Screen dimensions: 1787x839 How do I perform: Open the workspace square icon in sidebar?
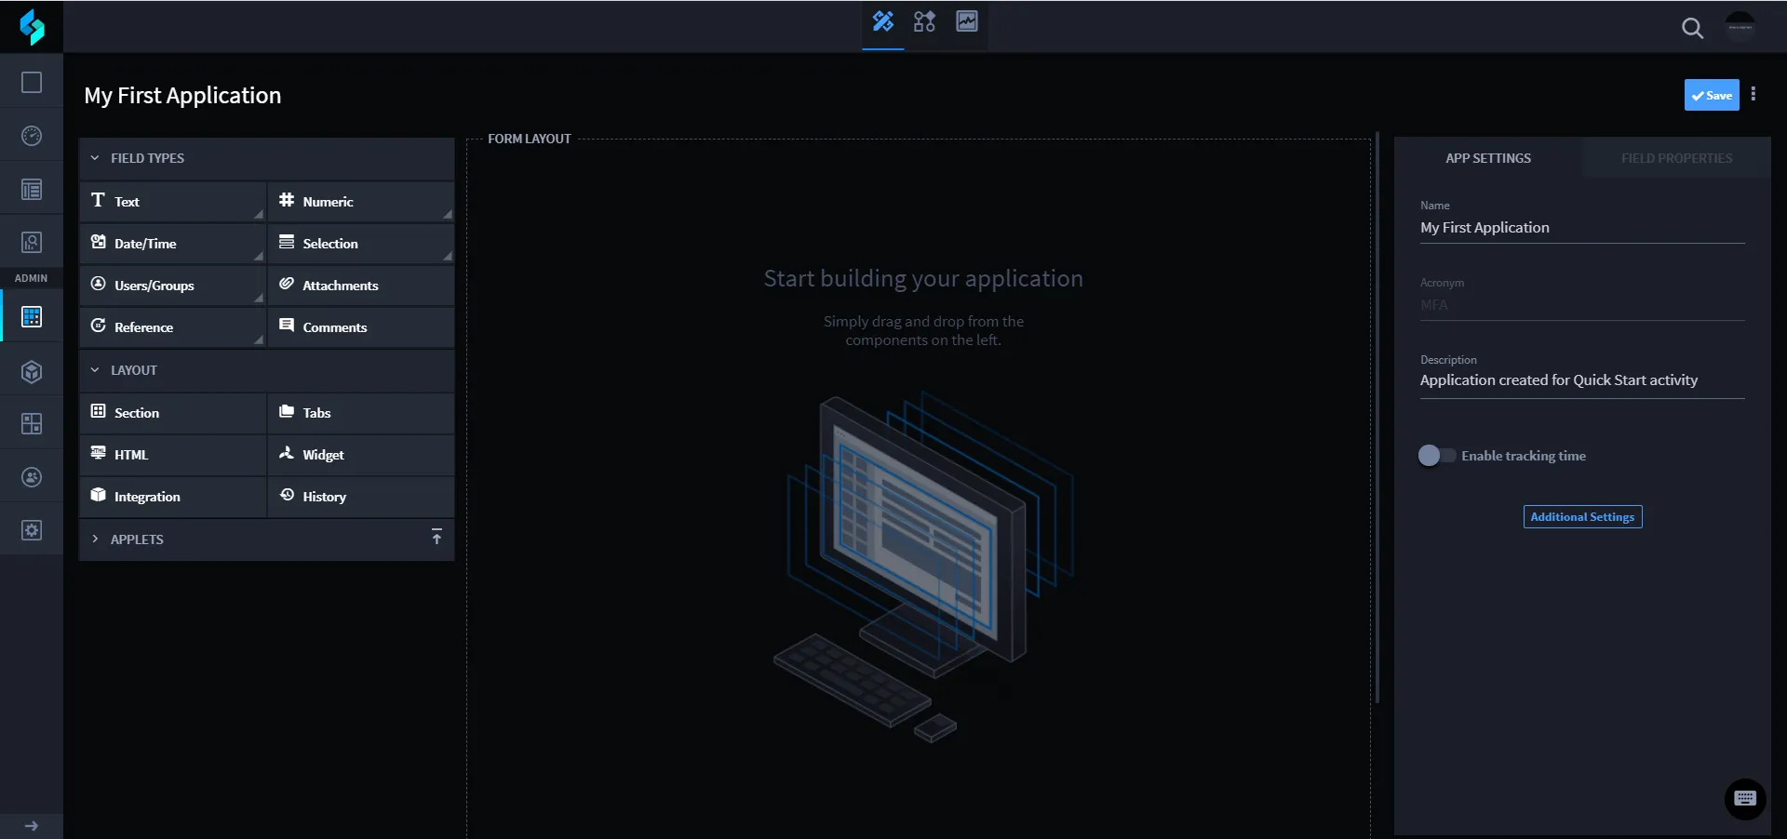[32, 83]
